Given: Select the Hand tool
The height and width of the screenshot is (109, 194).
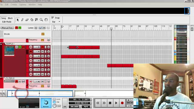Looking at the screenshot, I should 46,20.
